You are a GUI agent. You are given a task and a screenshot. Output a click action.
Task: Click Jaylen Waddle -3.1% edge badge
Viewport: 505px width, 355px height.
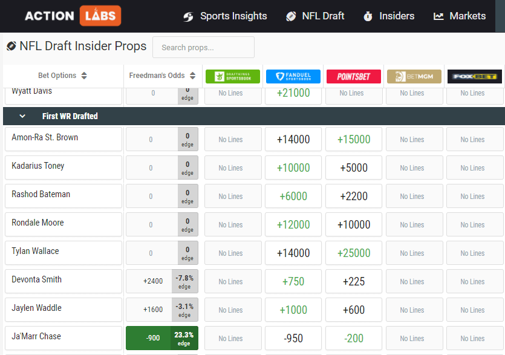pos(184,310)
